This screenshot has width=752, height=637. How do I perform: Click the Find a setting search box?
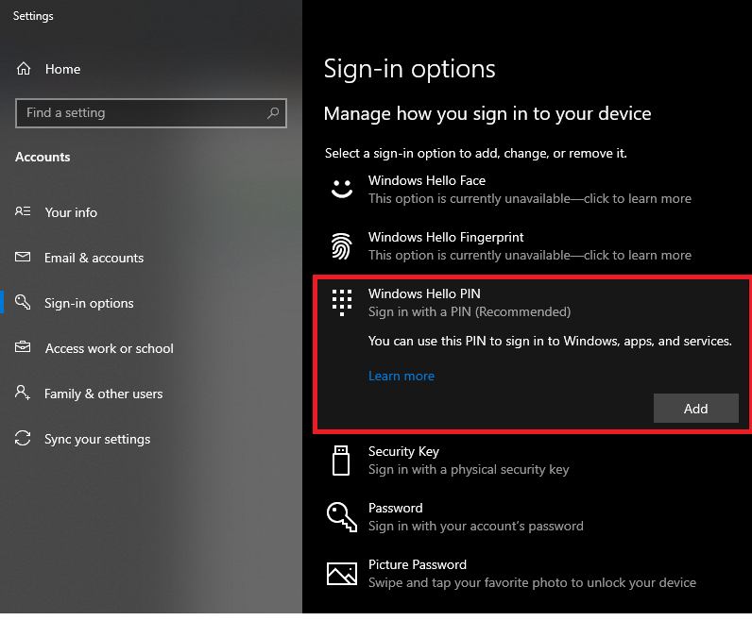(151, 113)
